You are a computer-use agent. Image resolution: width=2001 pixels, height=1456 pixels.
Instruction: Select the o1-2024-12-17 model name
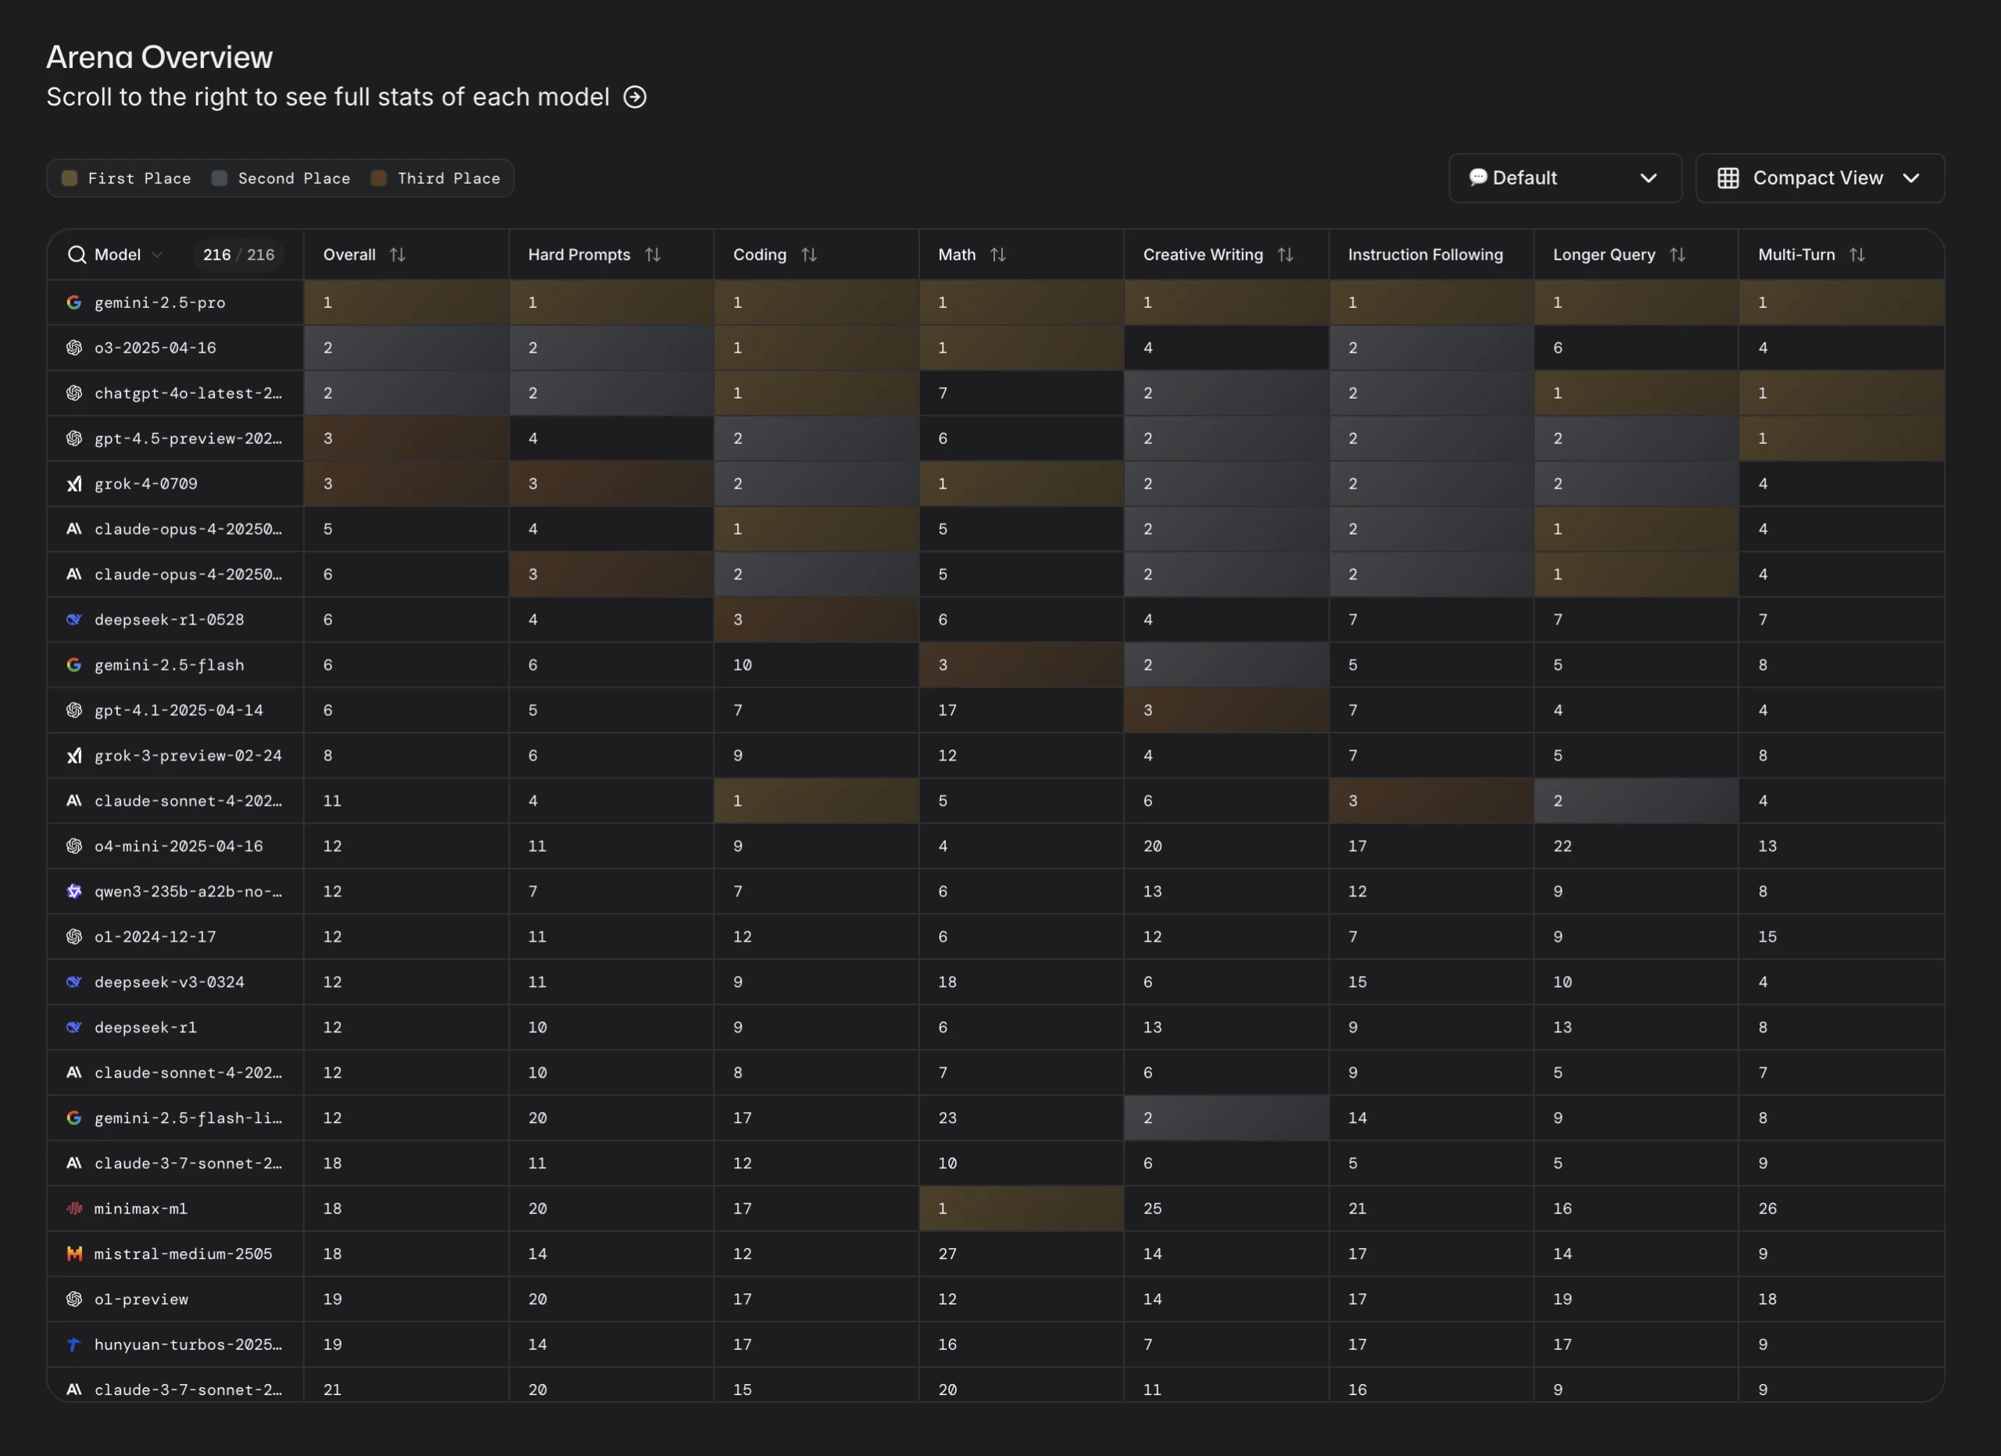156,936
